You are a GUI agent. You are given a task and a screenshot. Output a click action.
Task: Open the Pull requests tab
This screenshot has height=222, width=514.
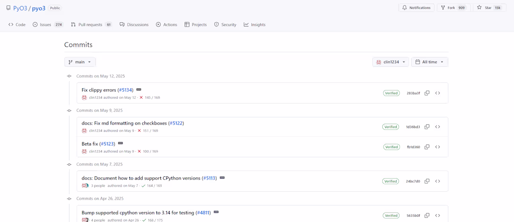point(92,25)
